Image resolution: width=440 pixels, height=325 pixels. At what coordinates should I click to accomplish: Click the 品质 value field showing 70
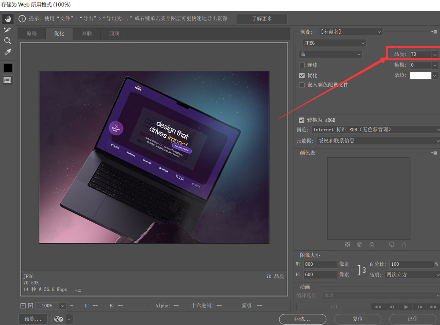click(421, 54)
